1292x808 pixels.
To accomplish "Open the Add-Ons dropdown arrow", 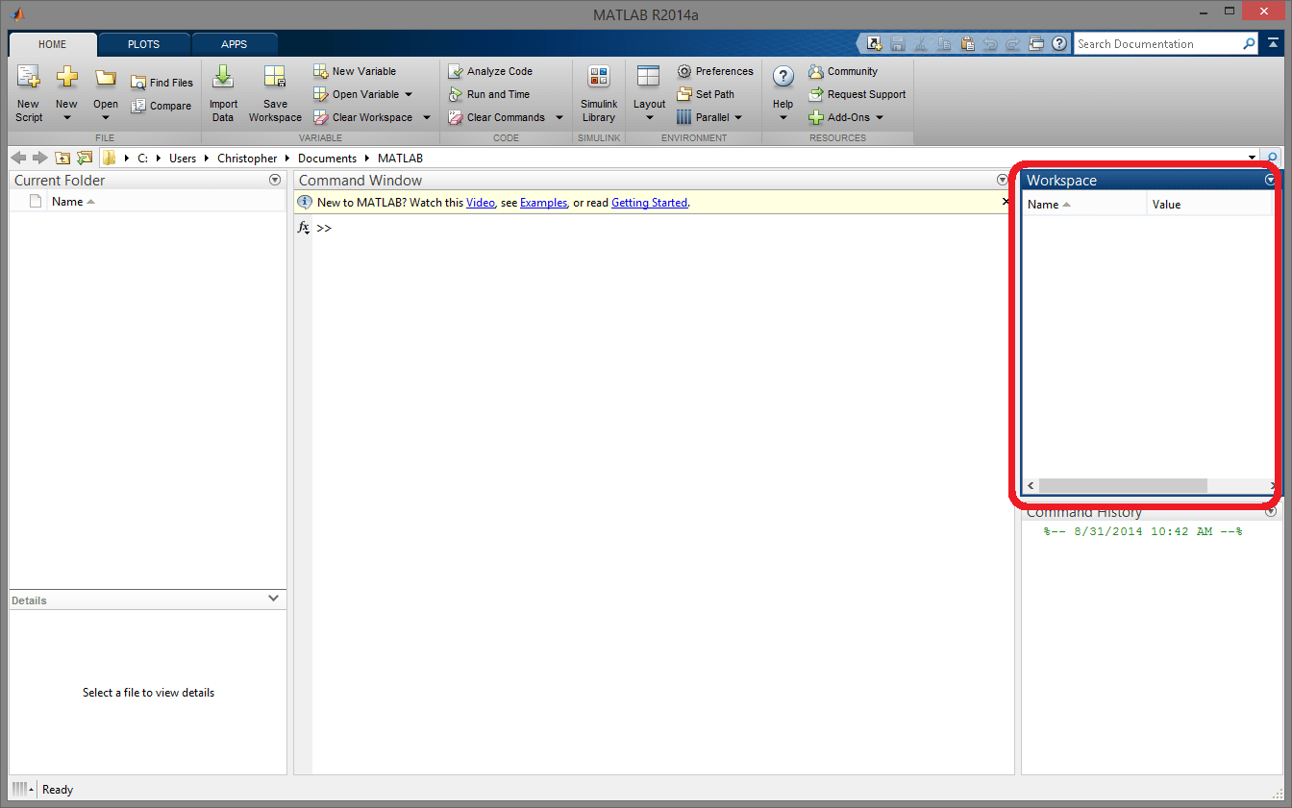I will click(879, 117).
